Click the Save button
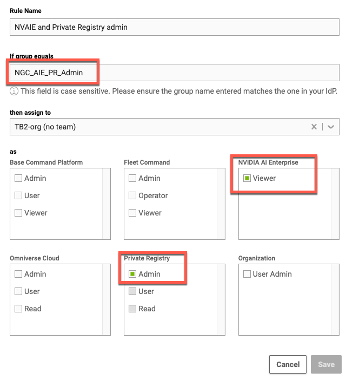The image size is (346, 379). [x=326, y=364]
